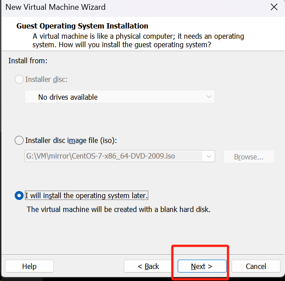The width and height of the screenshot is (285, 281).
Task: Close the wizard with the X icon
Action: coord(274,7)
